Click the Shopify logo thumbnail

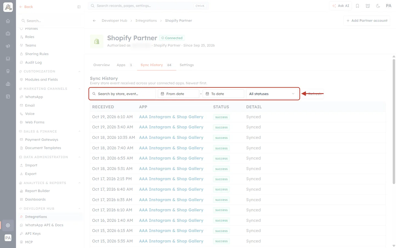(x=97, y=41)
